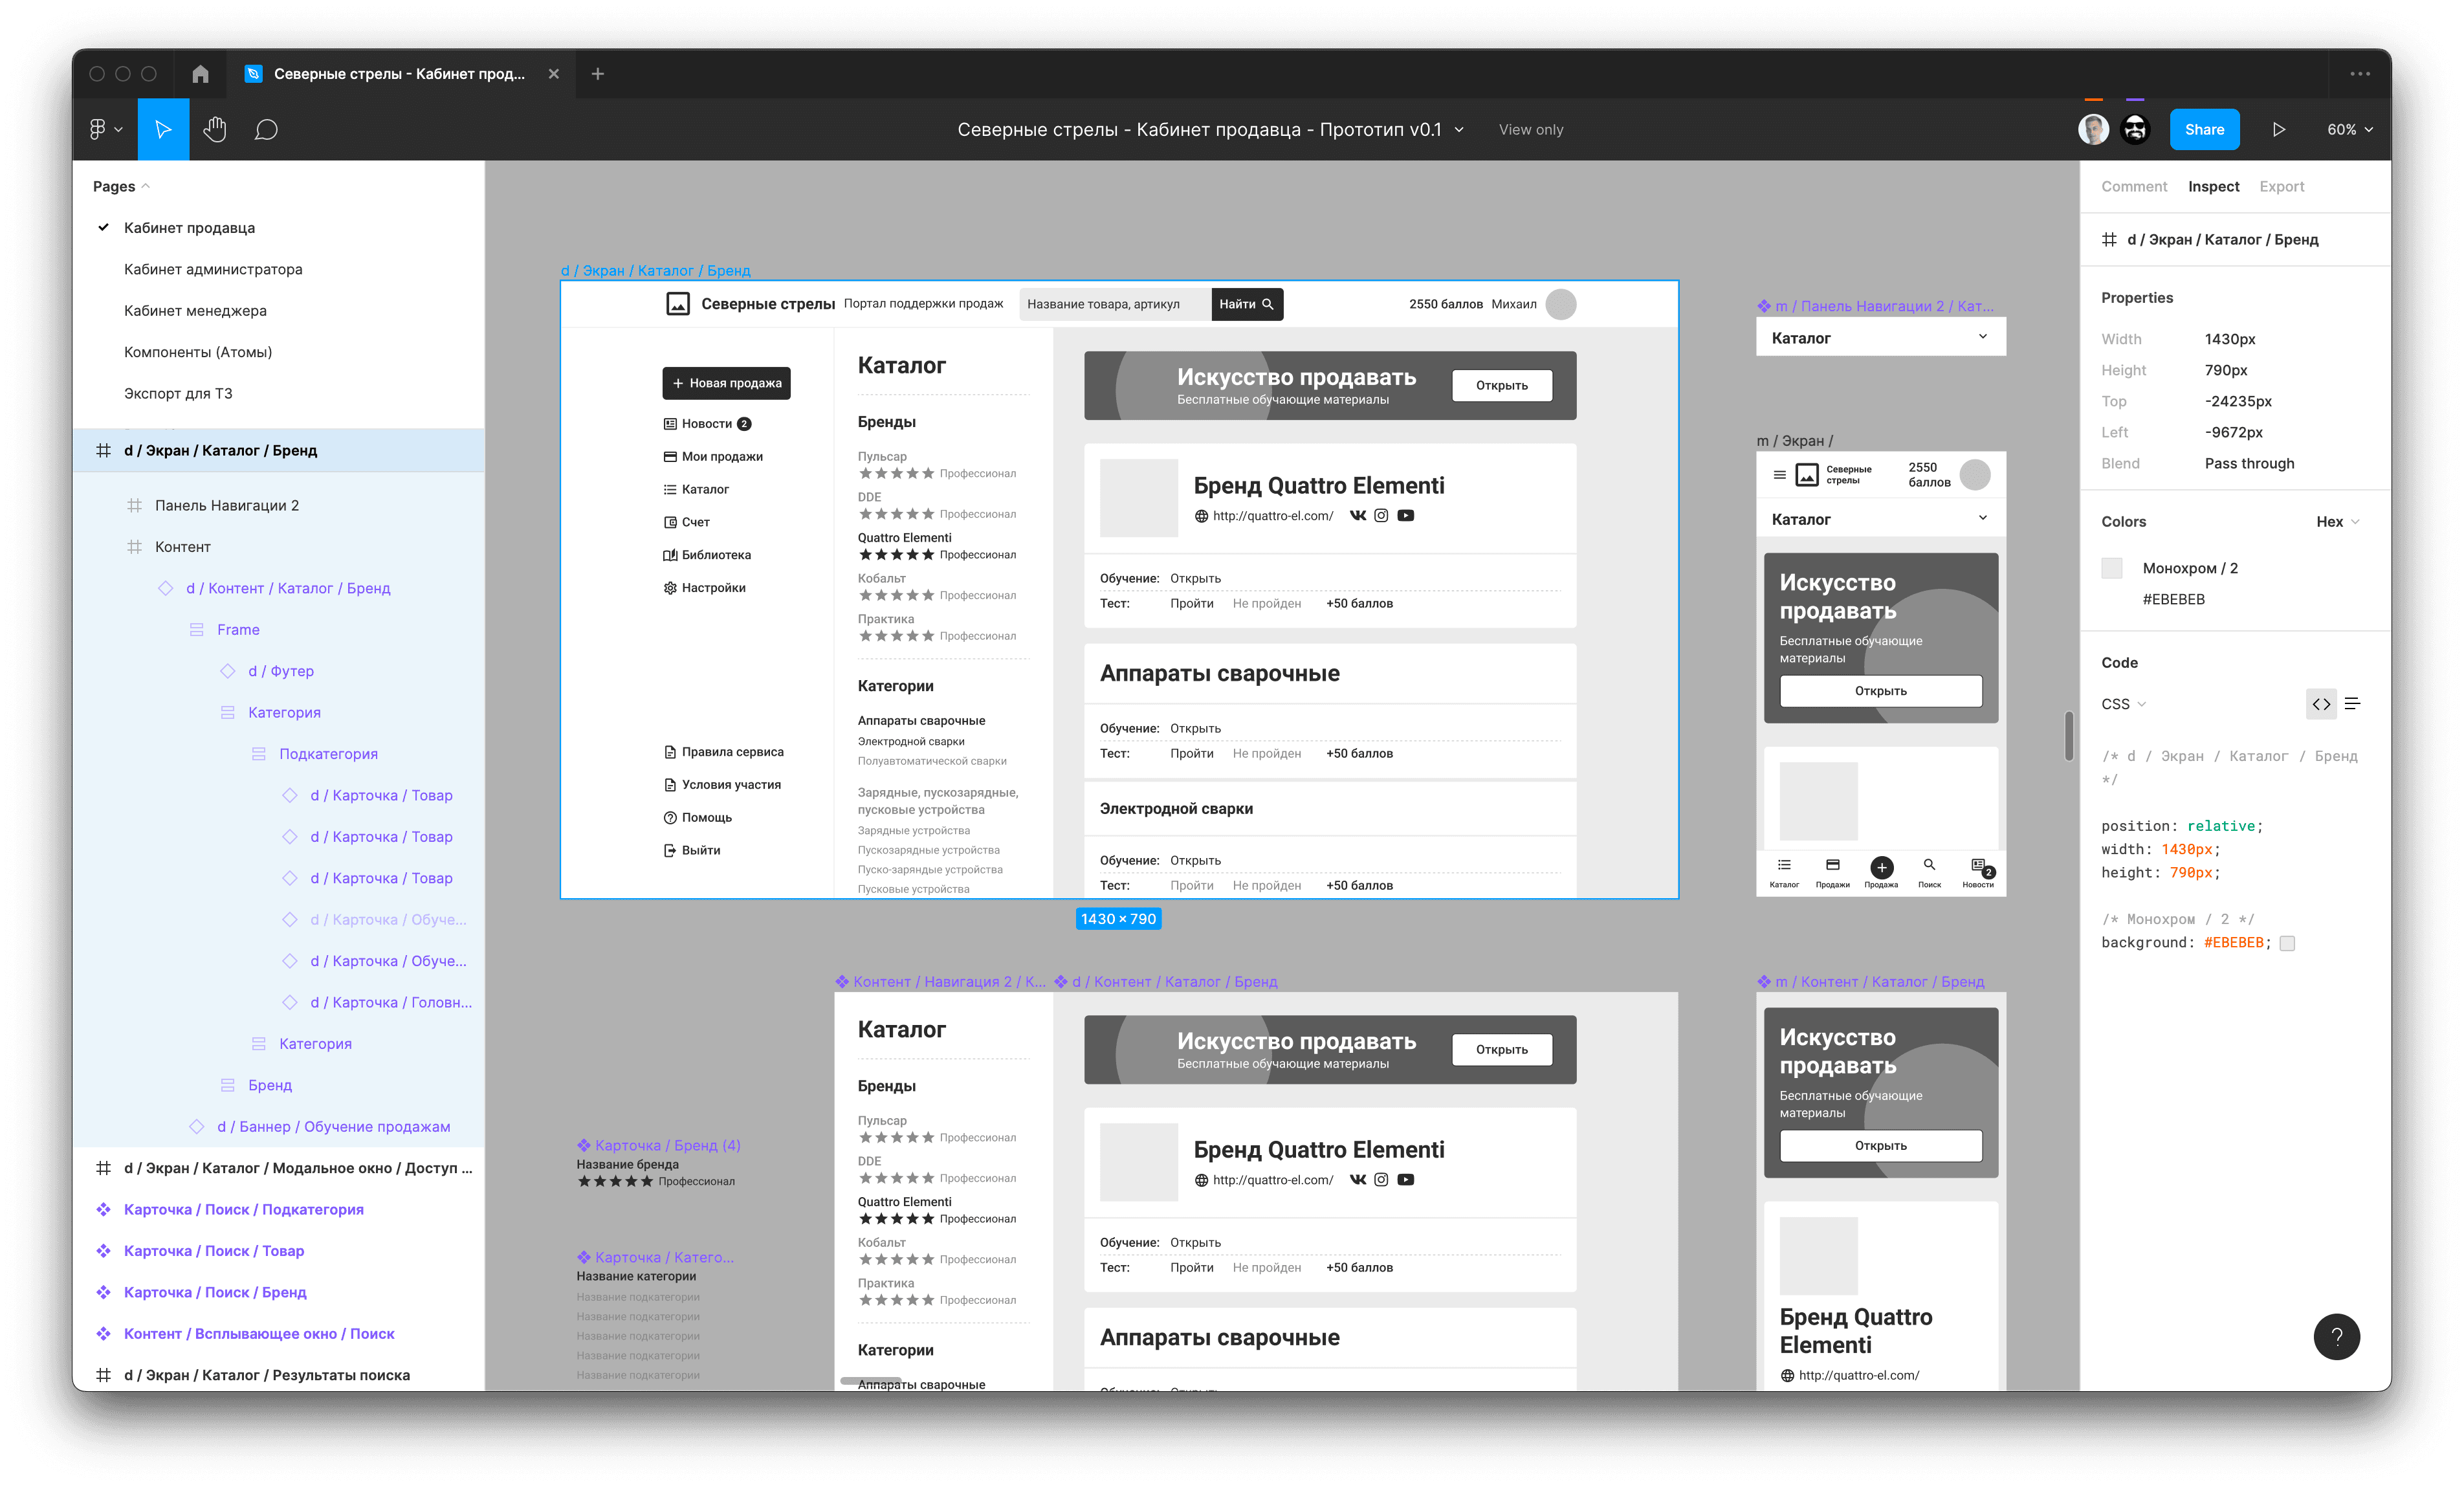
Task: Click the Название товара, артикул search field
Action: 1115,304
